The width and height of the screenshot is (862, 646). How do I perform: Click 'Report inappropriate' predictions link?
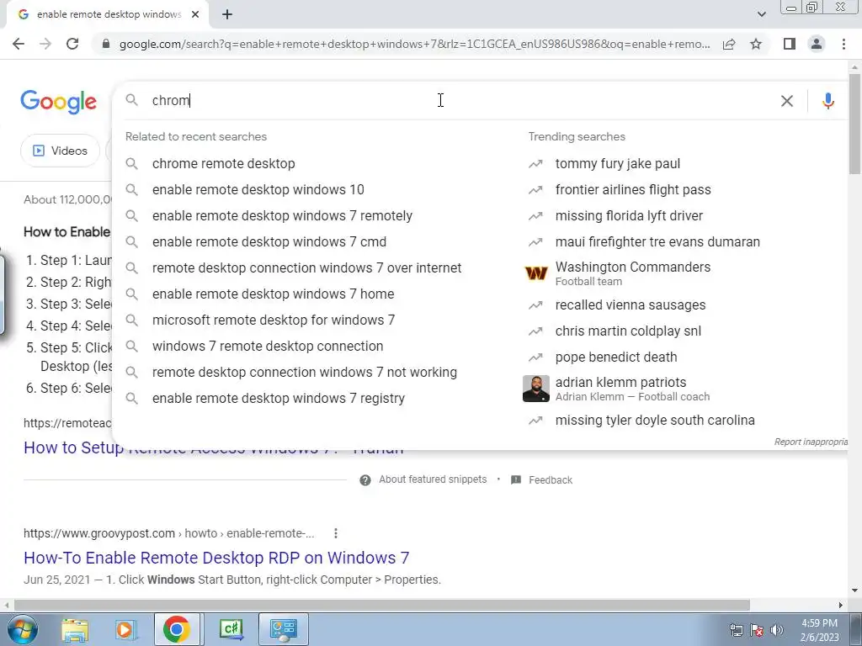(x=811, y=442)
